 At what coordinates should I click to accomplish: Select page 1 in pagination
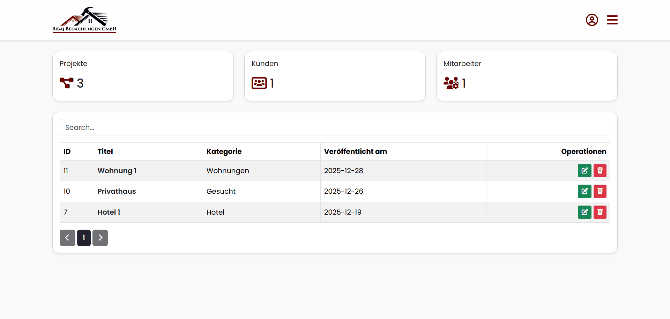pyautogui.click(x=84, y=238)
